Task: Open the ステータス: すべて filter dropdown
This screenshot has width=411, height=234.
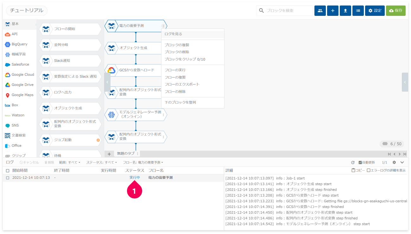Action: coord(100,162)
